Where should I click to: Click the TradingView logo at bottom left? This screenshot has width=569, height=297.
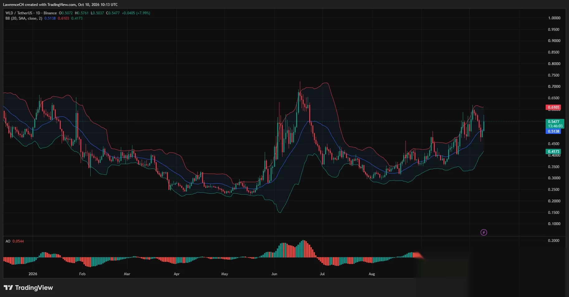point(28,288)
